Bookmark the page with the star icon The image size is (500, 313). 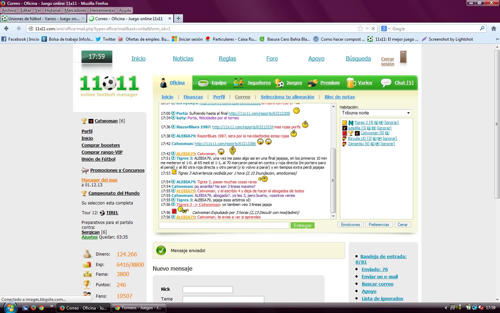click(x=360, y=29)
